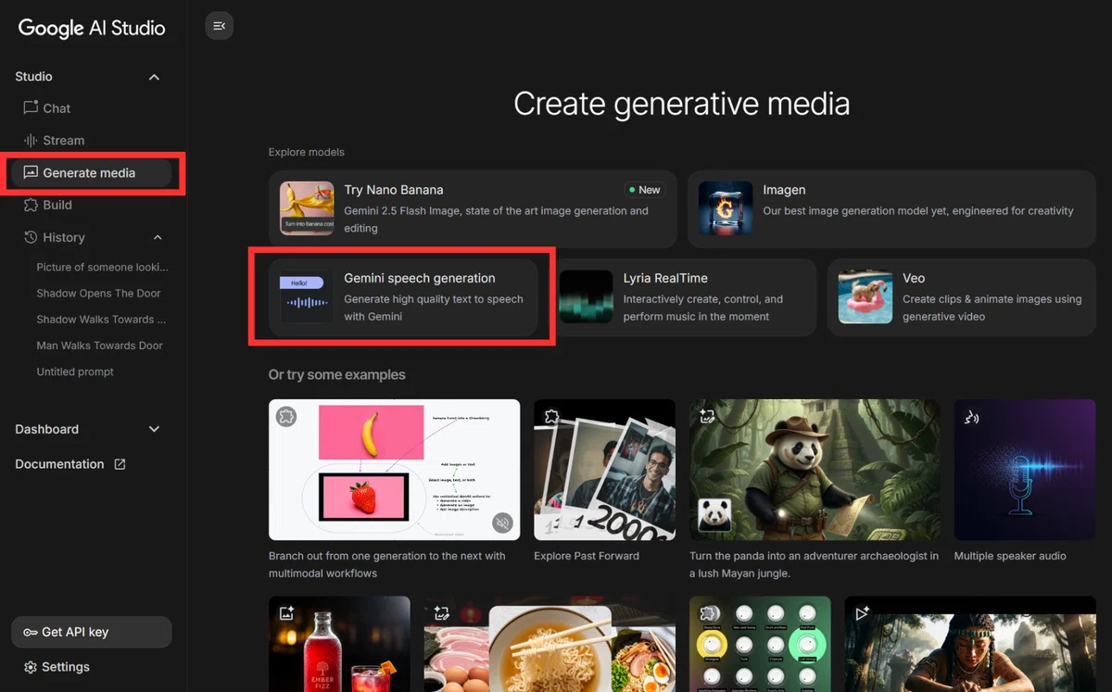Open the banana and strawberry workflow example image
The height and width of the screenshot is (692, 1112).
pos(394,470)
